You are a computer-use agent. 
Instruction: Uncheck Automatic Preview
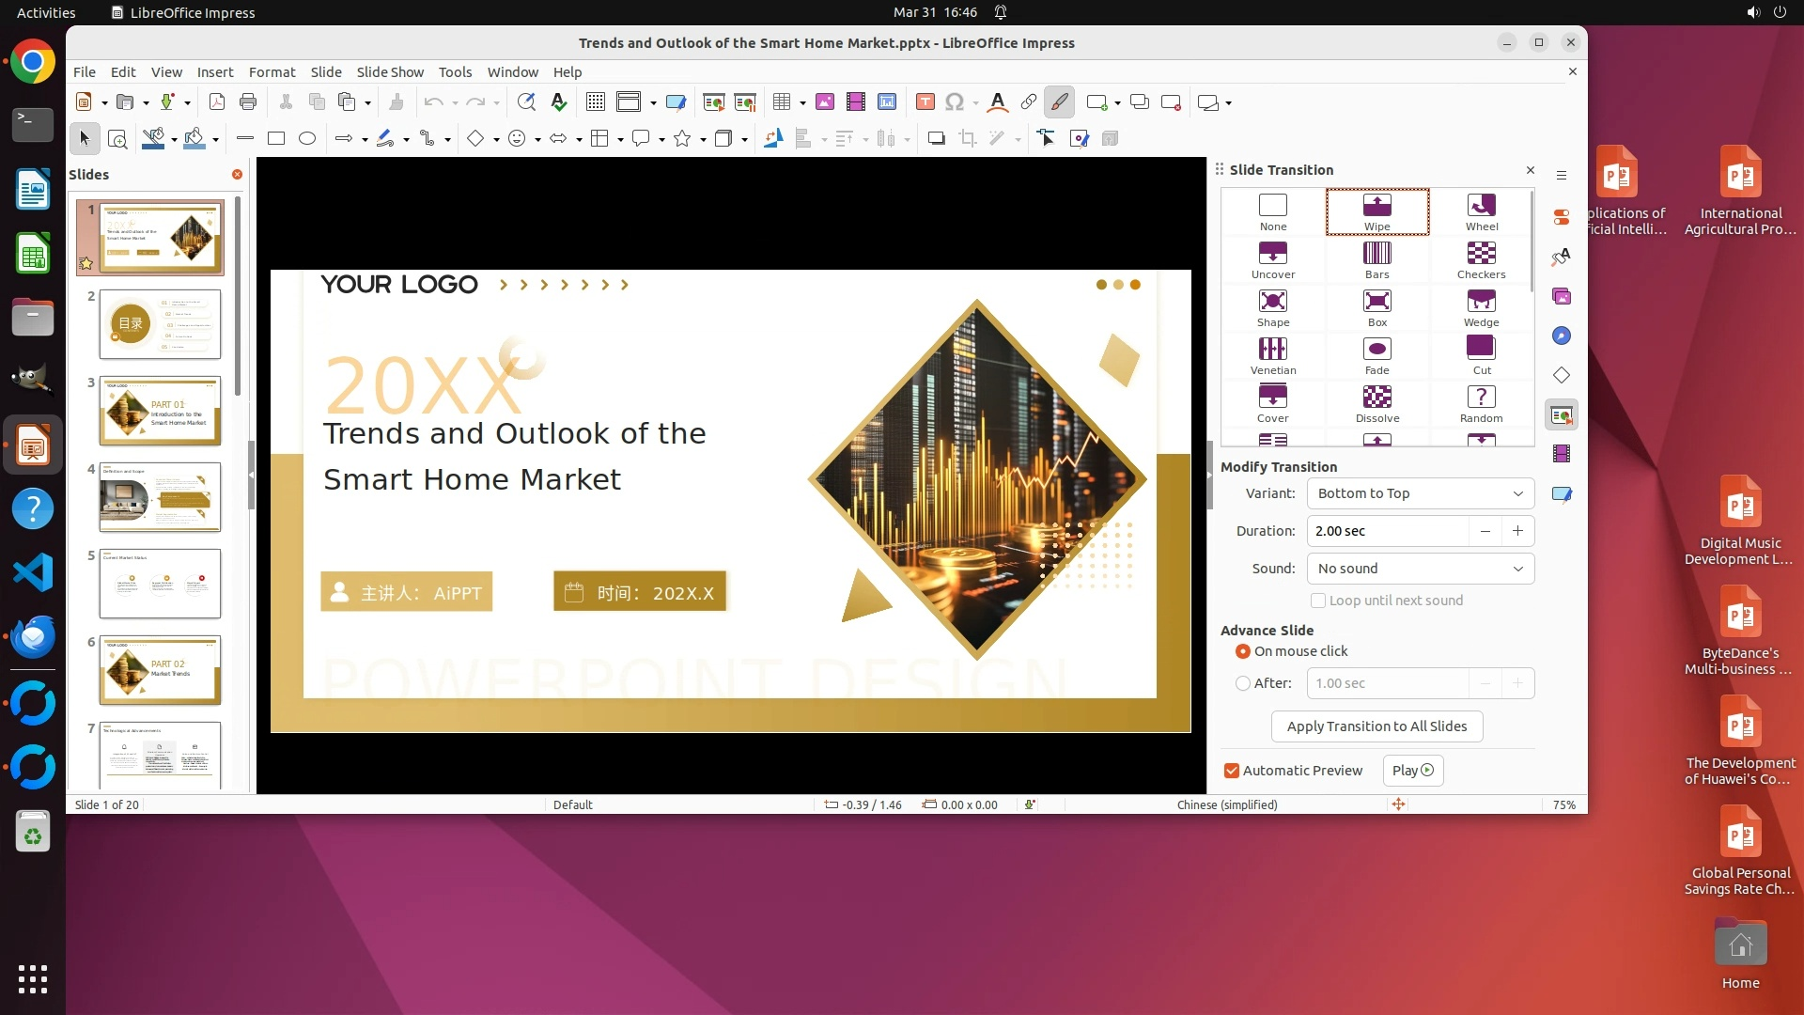(x=1231, y=771)
